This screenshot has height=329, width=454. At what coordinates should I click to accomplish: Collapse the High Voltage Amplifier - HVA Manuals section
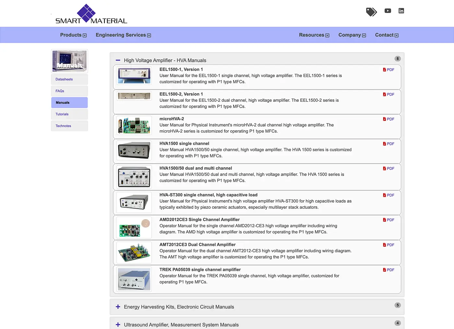pos(118,60)
